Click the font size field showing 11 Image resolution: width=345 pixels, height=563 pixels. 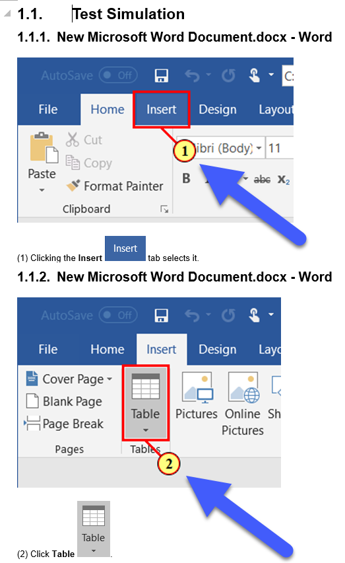(x=280, y=148)
